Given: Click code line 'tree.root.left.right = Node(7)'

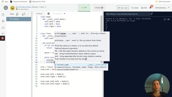Looking at the screenshot, I should click(55, 84).
